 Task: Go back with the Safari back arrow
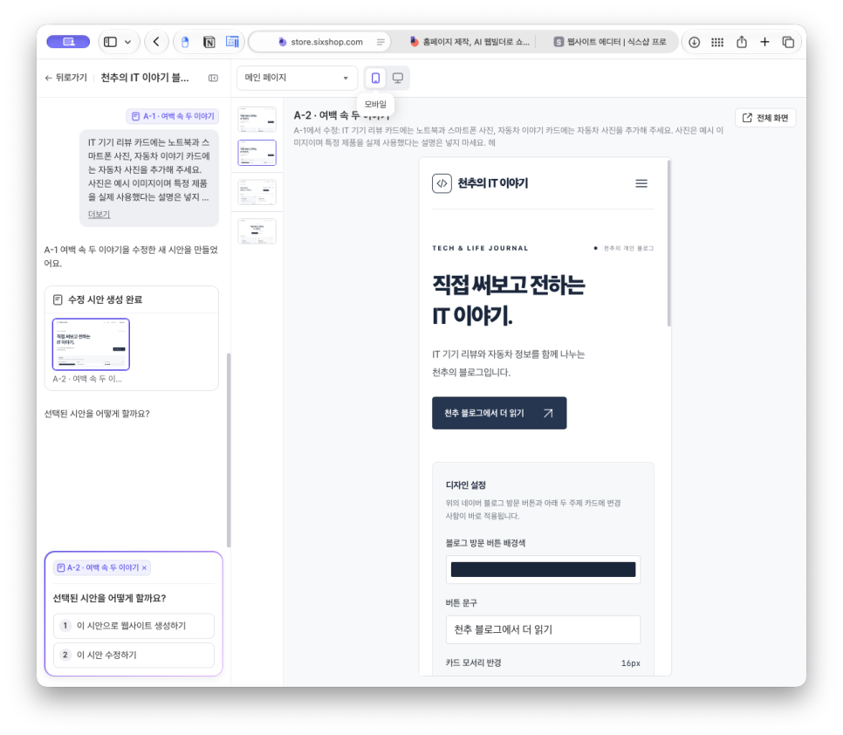156,41
